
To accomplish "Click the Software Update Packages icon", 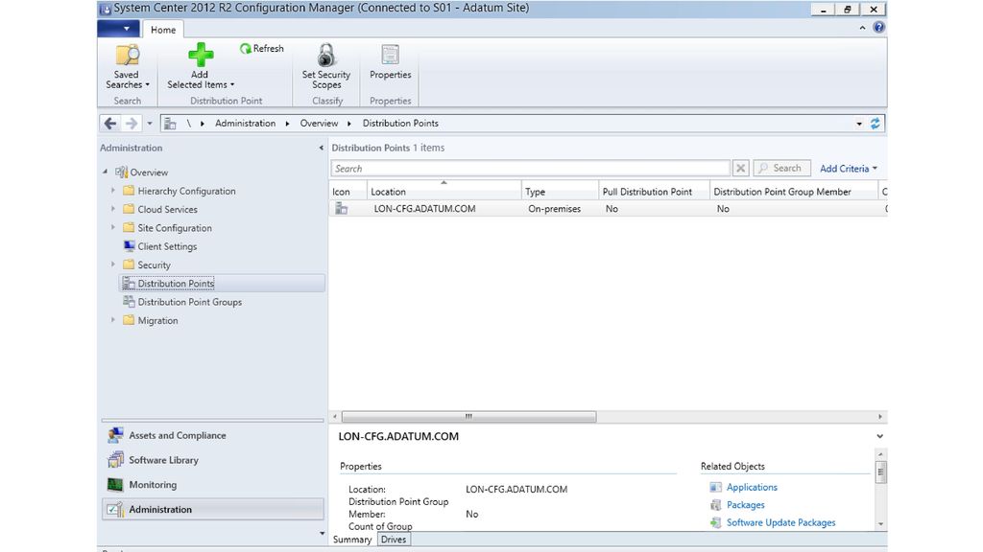I will tap(715, 522).
